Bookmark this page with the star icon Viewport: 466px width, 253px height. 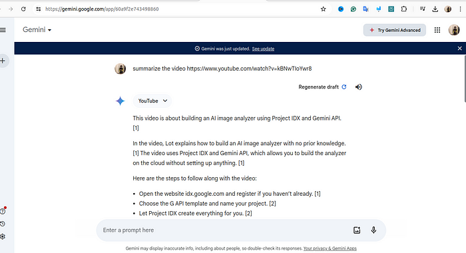click(324, 9)
